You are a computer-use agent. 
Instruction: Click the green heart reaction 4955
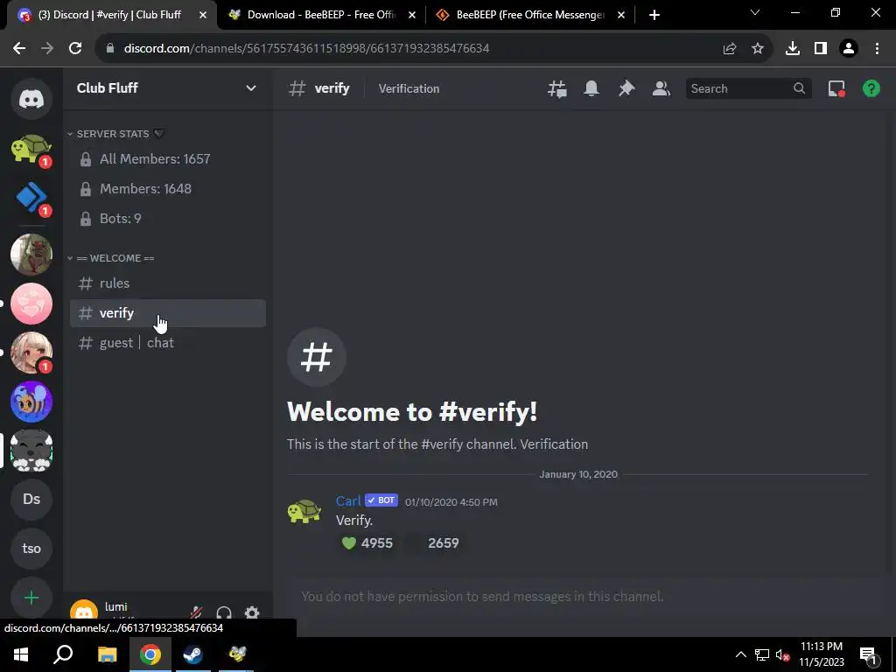click(x=367, y=542)
